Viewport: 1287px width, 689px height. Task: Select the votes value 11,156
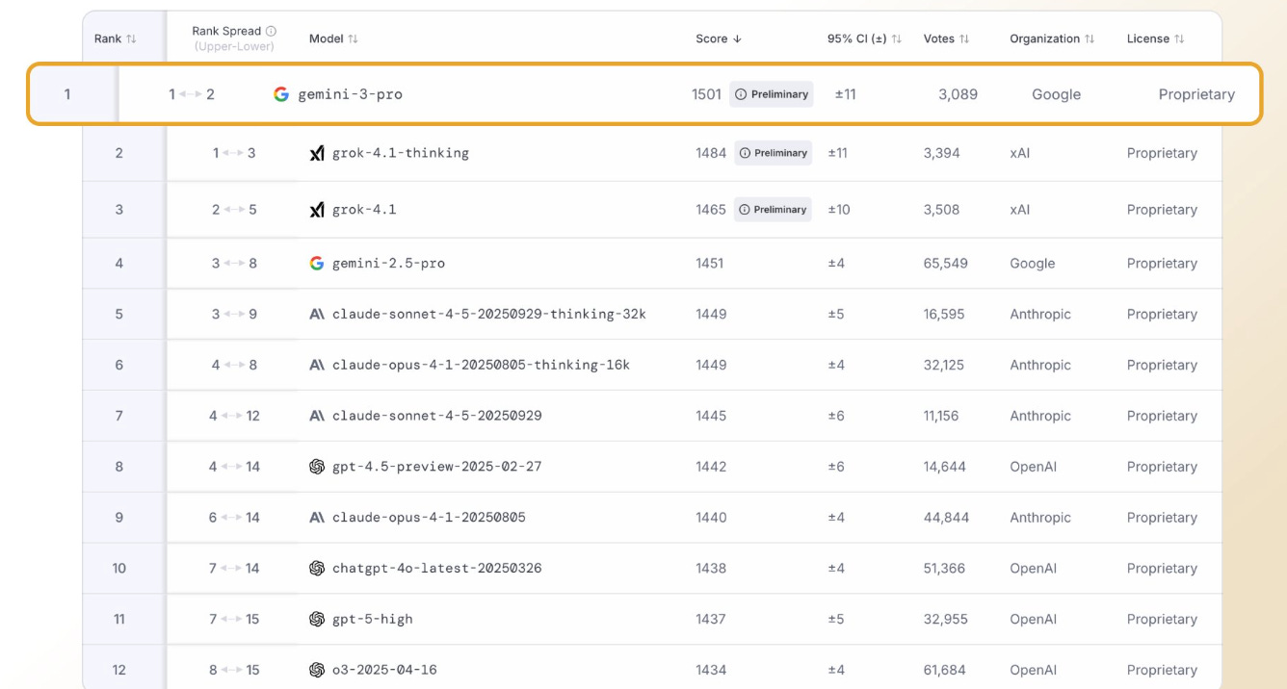[941, 416]
